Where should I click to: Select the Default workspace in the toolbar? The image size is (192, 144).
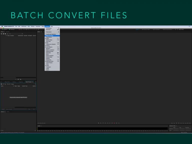click(x=137, y=29)
